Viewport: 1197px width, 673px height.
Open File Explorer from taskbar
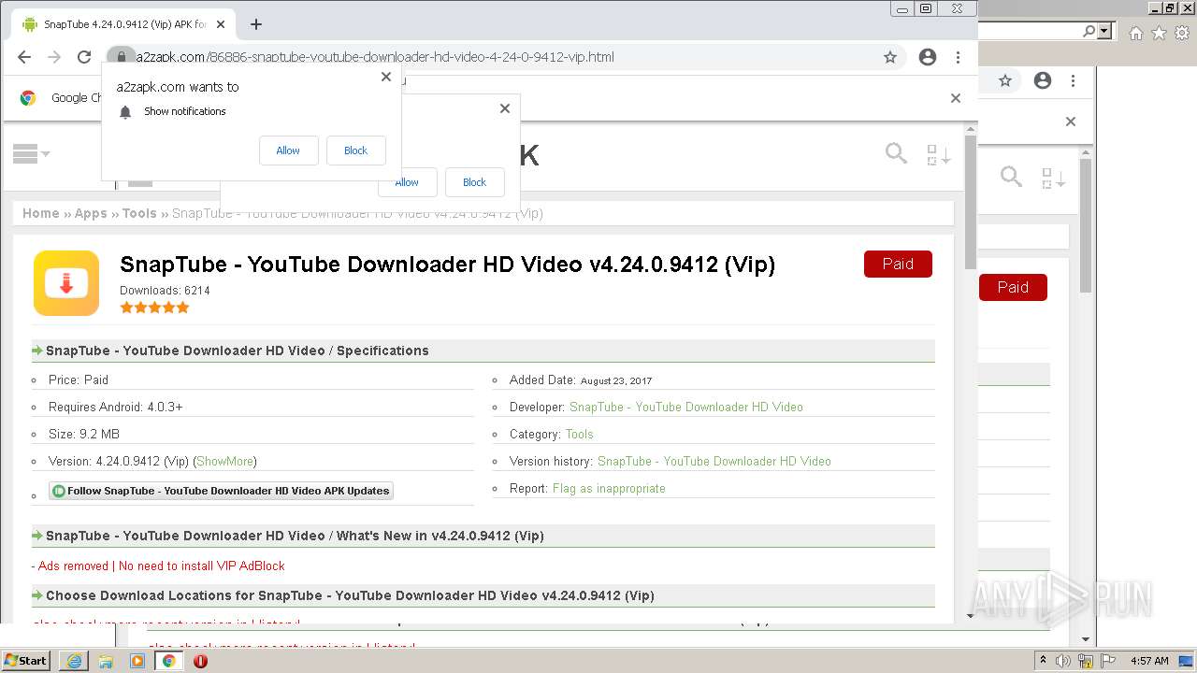coord(106,661)
